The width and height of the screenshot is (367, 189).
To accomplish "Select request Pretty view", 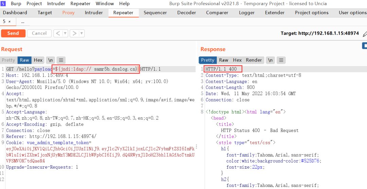I will [8, 60].
